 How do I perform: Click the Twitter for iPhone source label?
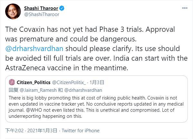pos(80,131)
